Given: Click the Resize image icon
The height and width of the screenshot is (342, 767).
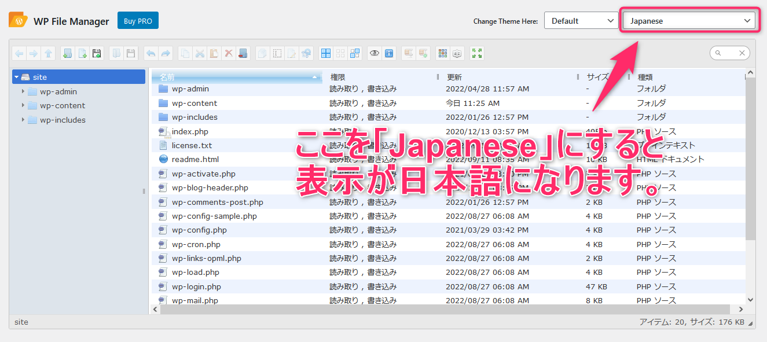Looking at the screenshot, I should pyautogui.click(x=307, y=53).
